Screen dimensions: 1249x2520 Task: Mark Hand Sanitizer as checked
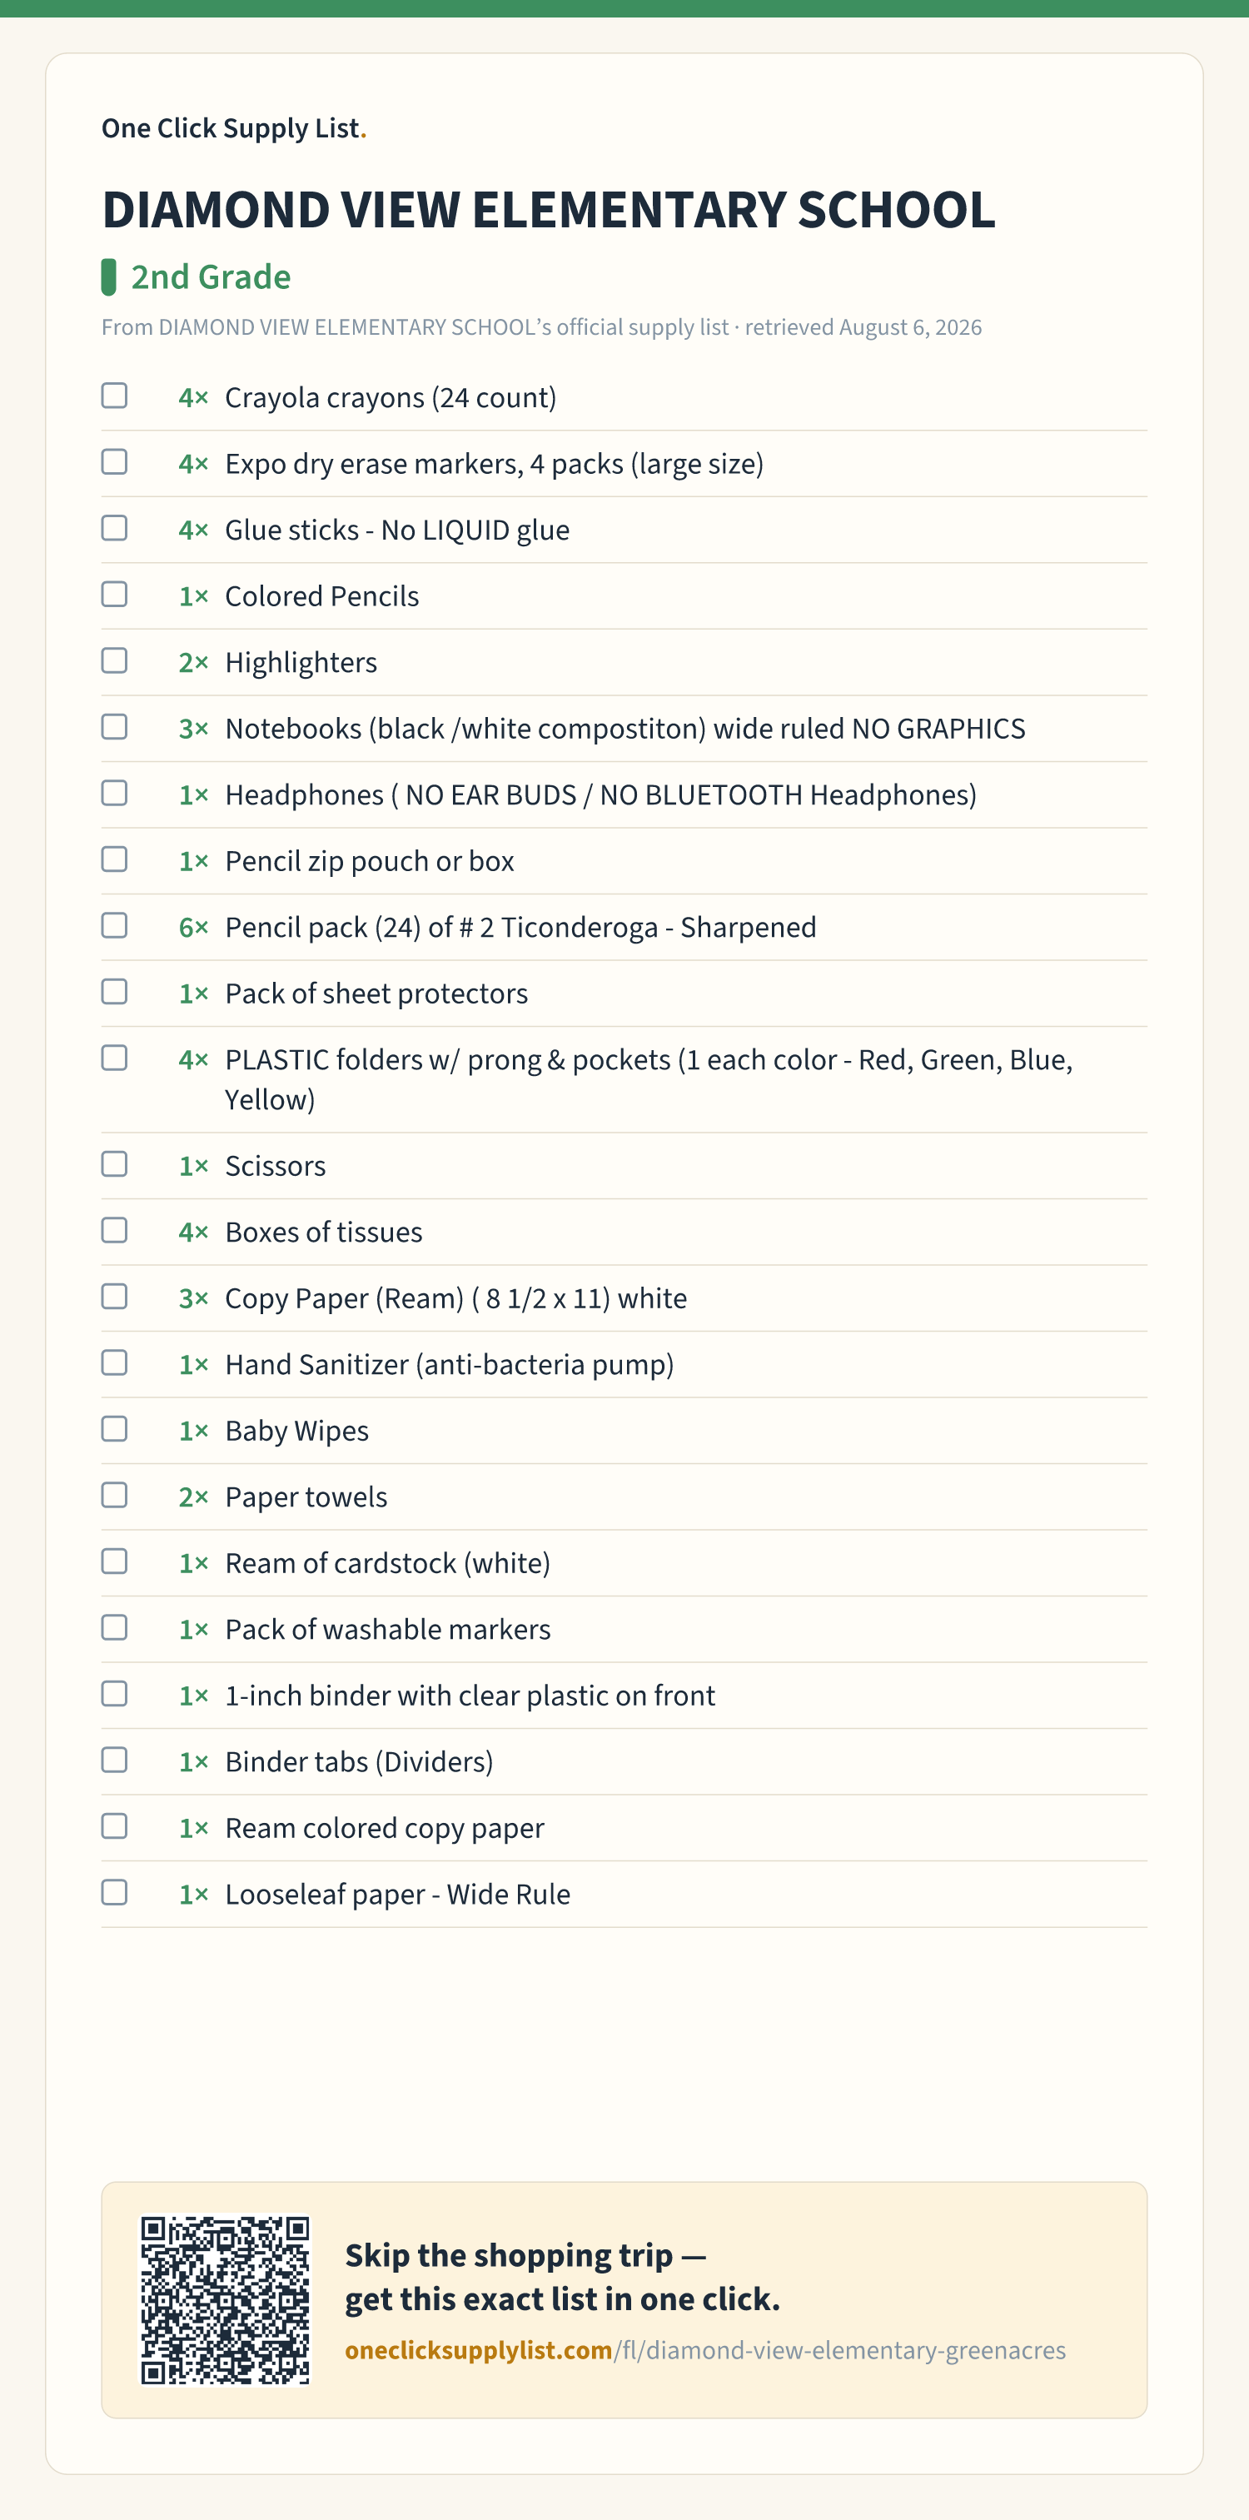(x=114, y=1362)
